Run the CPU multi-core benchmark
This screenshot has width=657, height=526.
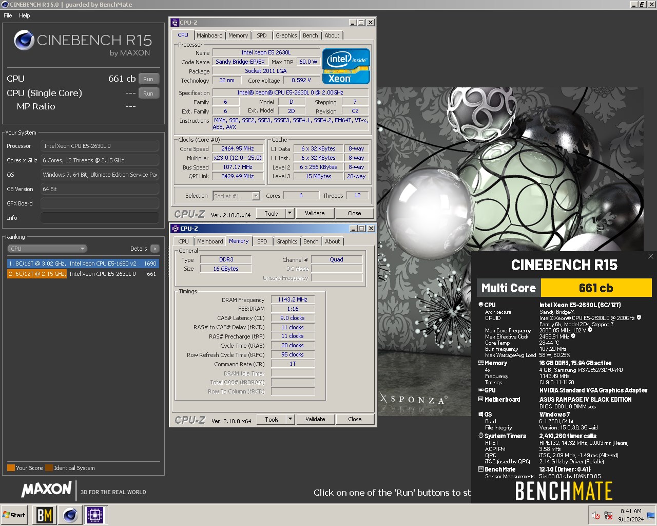click(x=148, y=79)
